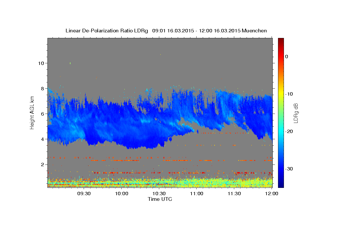
Task: Click the 'Muenchen' location in the title
Action: (x=254, y=31)
